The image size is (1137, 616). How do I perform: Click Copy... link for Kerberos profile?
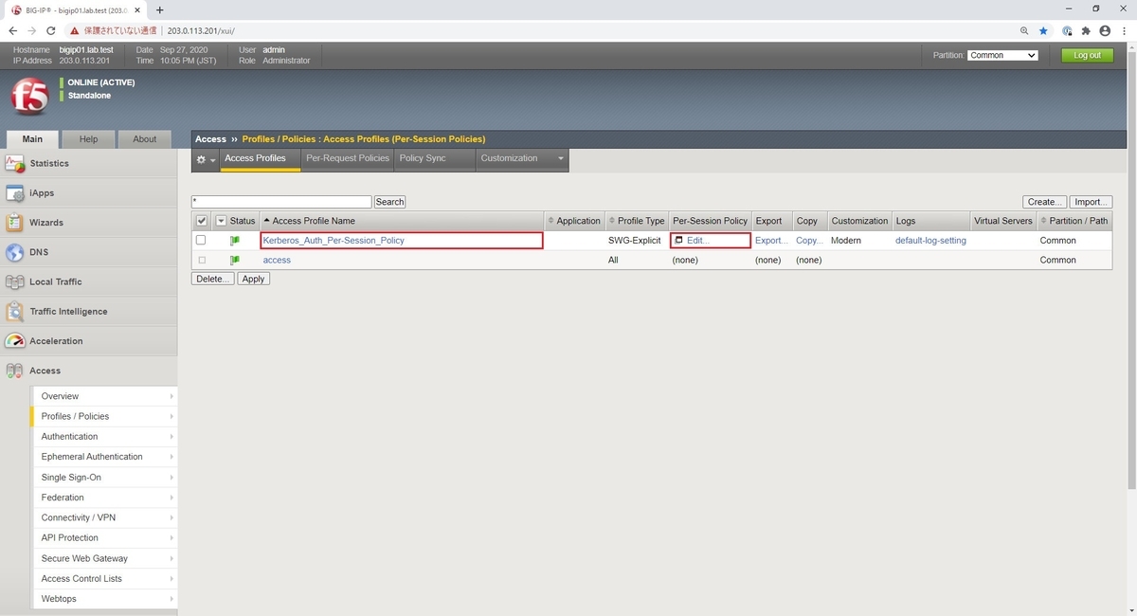(x=809, y=241)
